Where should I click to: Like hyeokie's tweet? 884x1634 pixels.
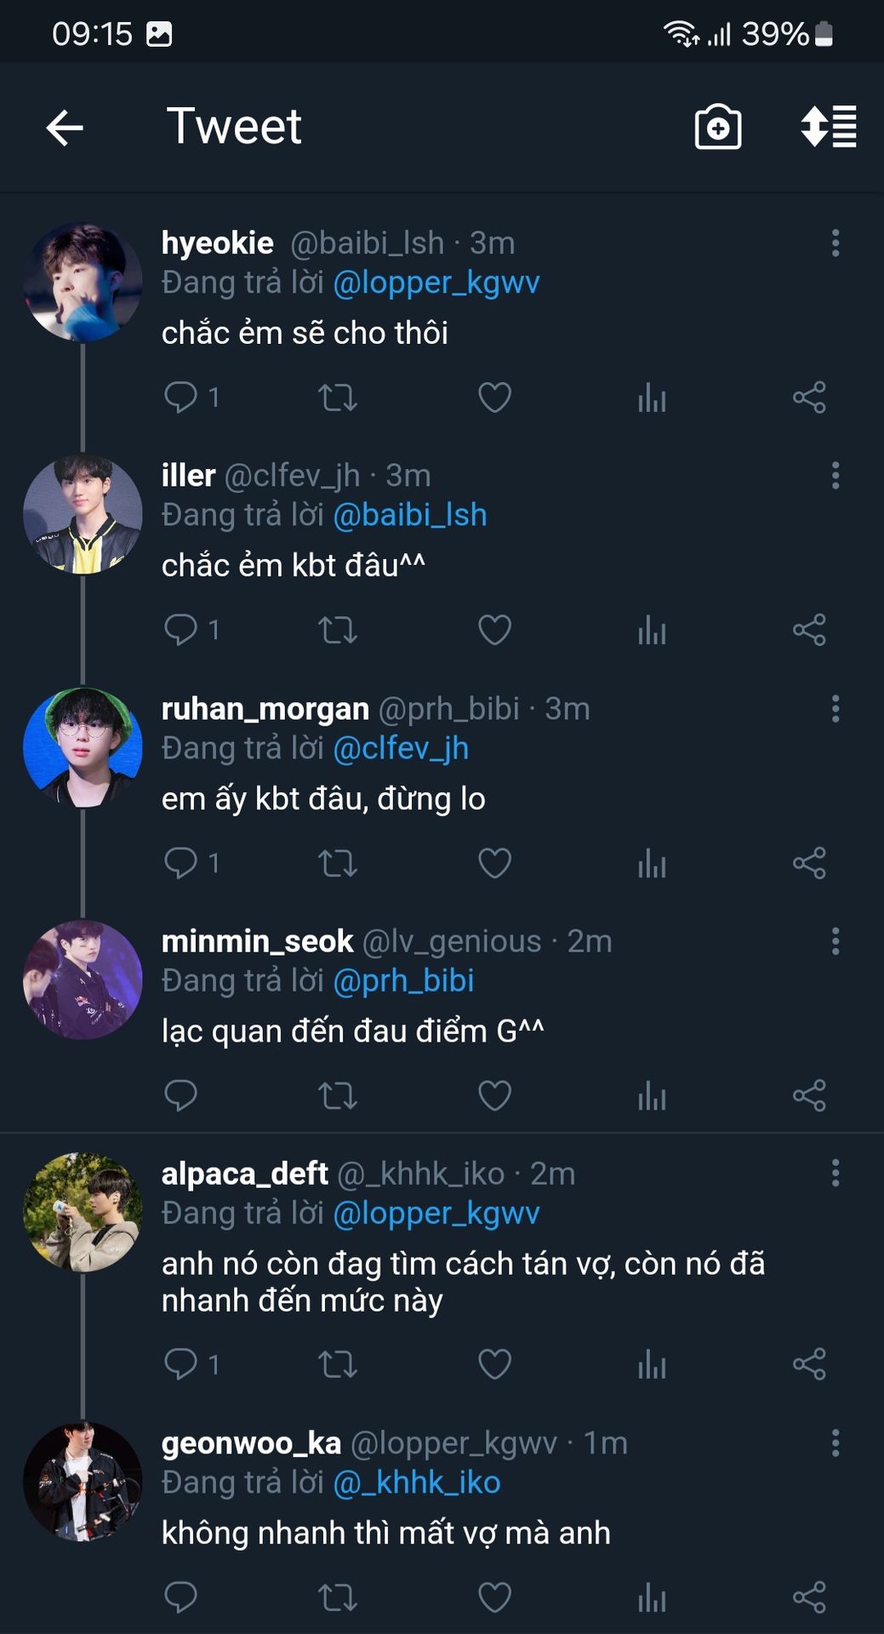(x=494, y=397)
